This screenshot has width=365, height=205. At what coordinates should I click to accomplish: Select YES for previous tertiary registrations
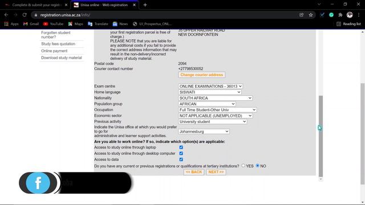pos(244,166)
